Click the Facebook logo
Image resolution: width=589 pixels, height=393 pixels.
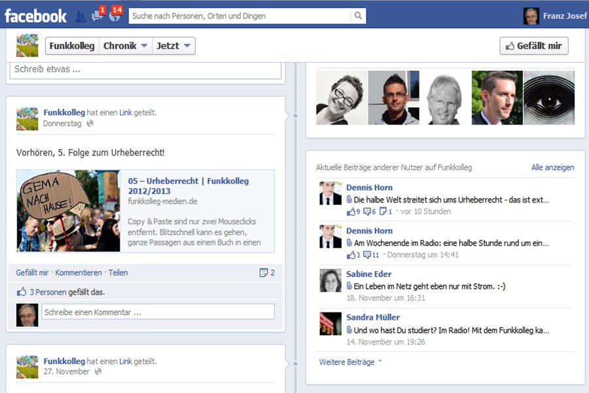tap(35, 16)
